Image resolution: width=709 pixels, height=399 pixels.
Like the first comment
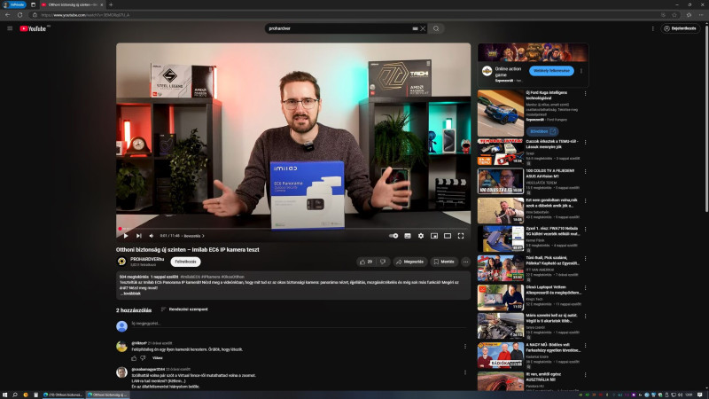[x=134, y=358]
